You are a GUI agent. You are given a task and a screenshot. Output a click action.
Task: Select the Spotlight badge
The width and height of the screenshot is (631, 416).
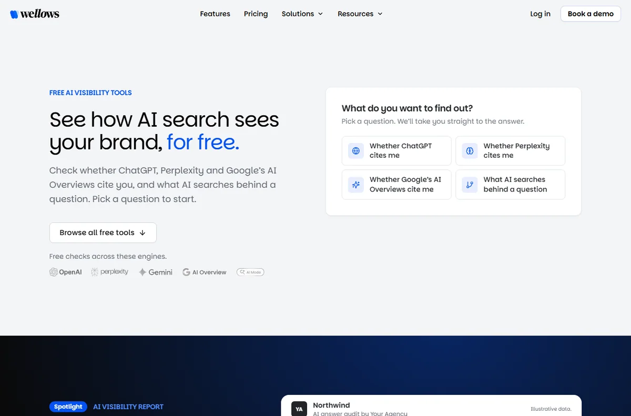pos(68,407)
